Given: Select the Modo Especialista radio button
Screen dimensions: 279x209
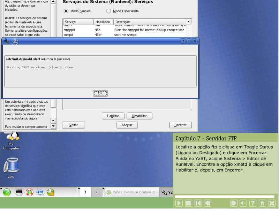Looking at the screenshot, I should [109, 11].
